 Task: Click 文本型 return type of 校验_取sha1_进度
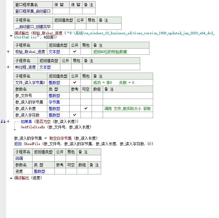coord(54,52)
